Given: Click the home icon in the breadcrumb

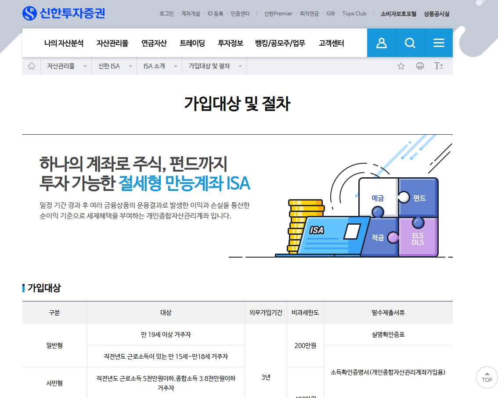Looking at the screenshot, I should 31,65.
